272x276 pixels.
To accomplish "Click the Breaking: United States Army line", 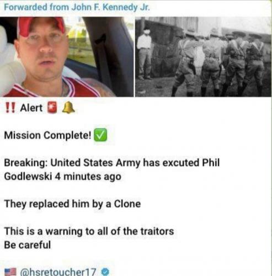I will pos(112,163).
